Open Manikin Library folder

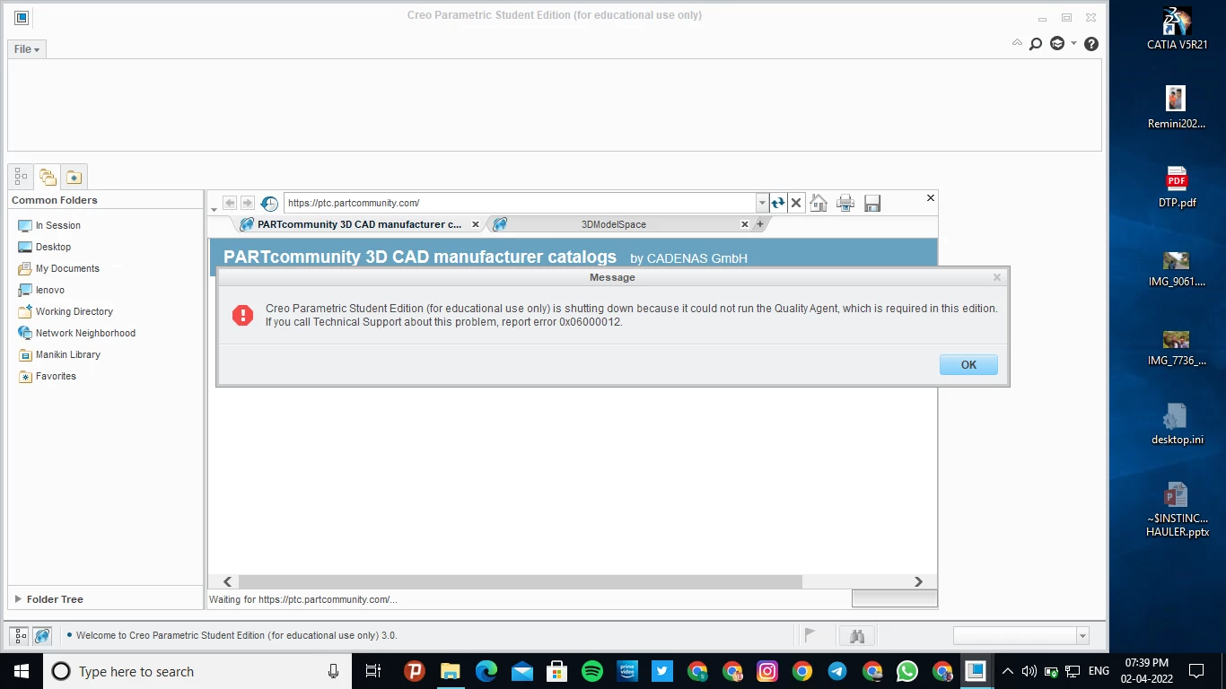tap(59, 354)
